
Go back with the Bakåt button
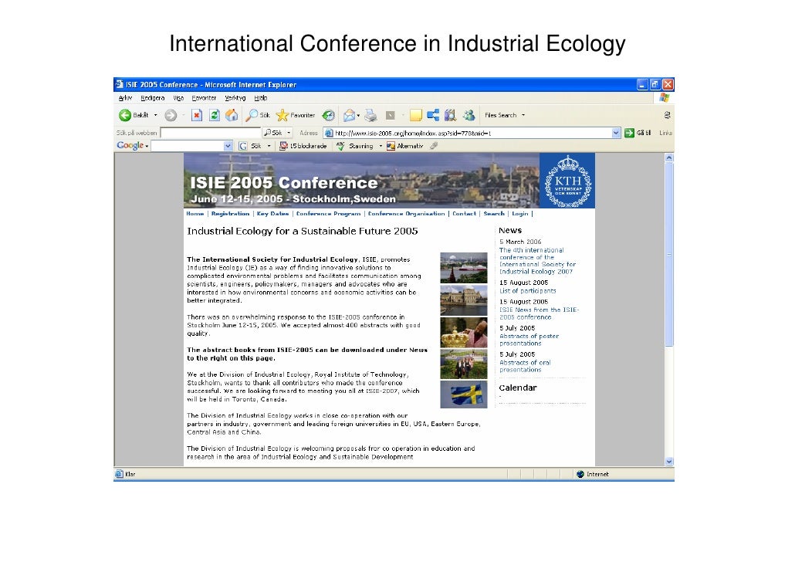(x=134, y=116)
